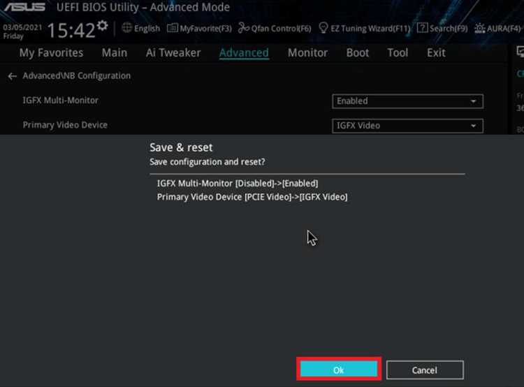Go to the Monitor tab

pos(307,53)
